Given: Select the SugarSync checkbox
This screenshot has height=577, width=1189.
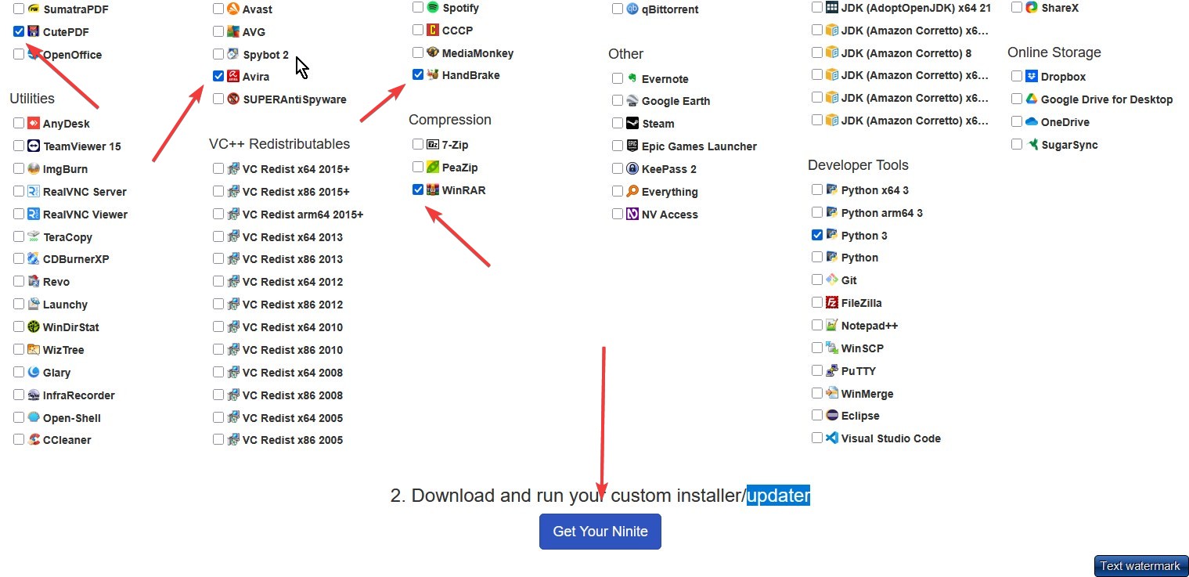Looking at the screenshot, I should click(1017, 145).
